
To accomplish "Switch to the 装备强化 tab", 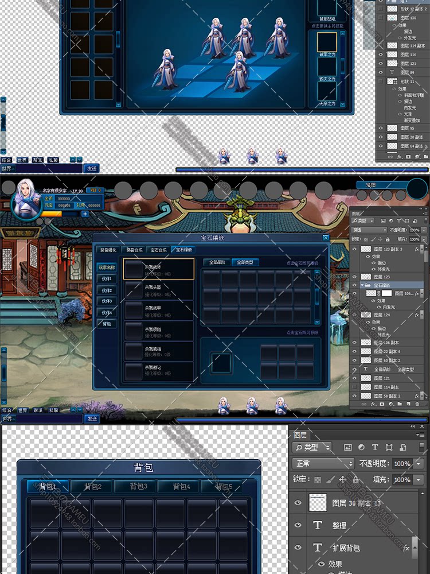I will click(108, 250).
